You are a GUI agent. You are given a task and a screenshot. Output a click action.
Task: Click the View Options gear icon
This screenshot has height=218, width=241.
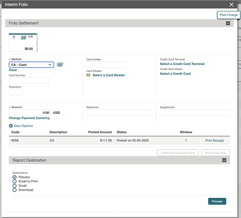11,126
